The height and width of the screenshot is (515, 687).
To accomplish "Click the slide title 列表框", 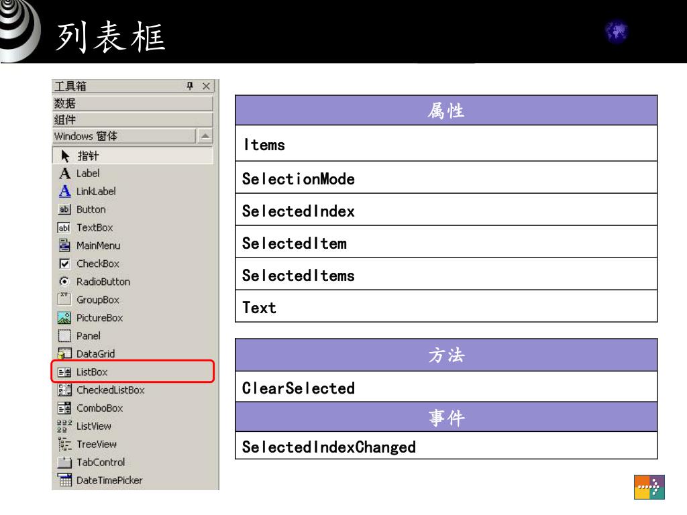I will [x=111, y=37].
